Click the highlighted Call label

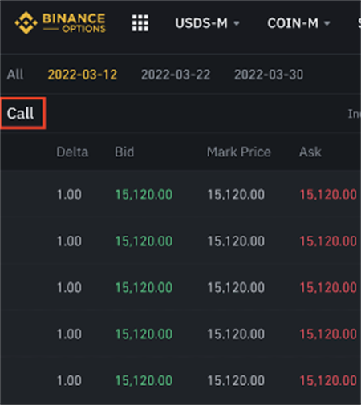tap(20, 114)
